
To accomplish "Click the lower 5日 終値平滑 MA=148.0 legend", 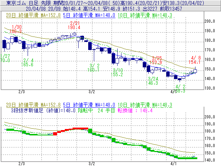I will point(89,105).
